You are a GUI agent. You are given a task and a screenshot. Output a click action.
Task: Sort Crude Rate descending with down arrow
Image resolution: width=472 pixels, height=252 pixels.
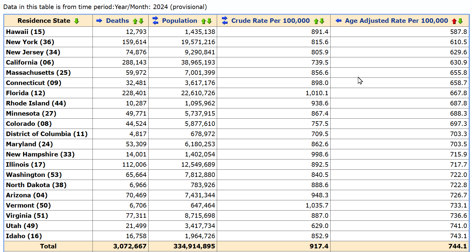click(322, 21)
